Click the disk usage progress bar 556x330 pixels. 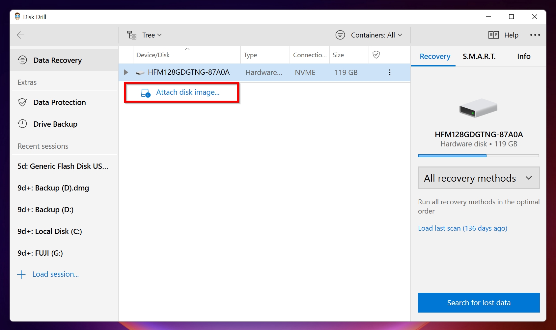[x=479, y=156]
